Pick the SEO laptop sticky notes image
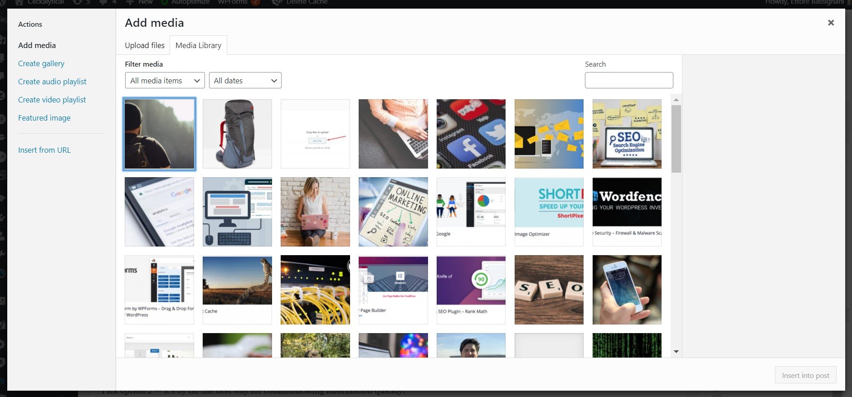This screenshot has height=397, width=852. tap(627, 134)
